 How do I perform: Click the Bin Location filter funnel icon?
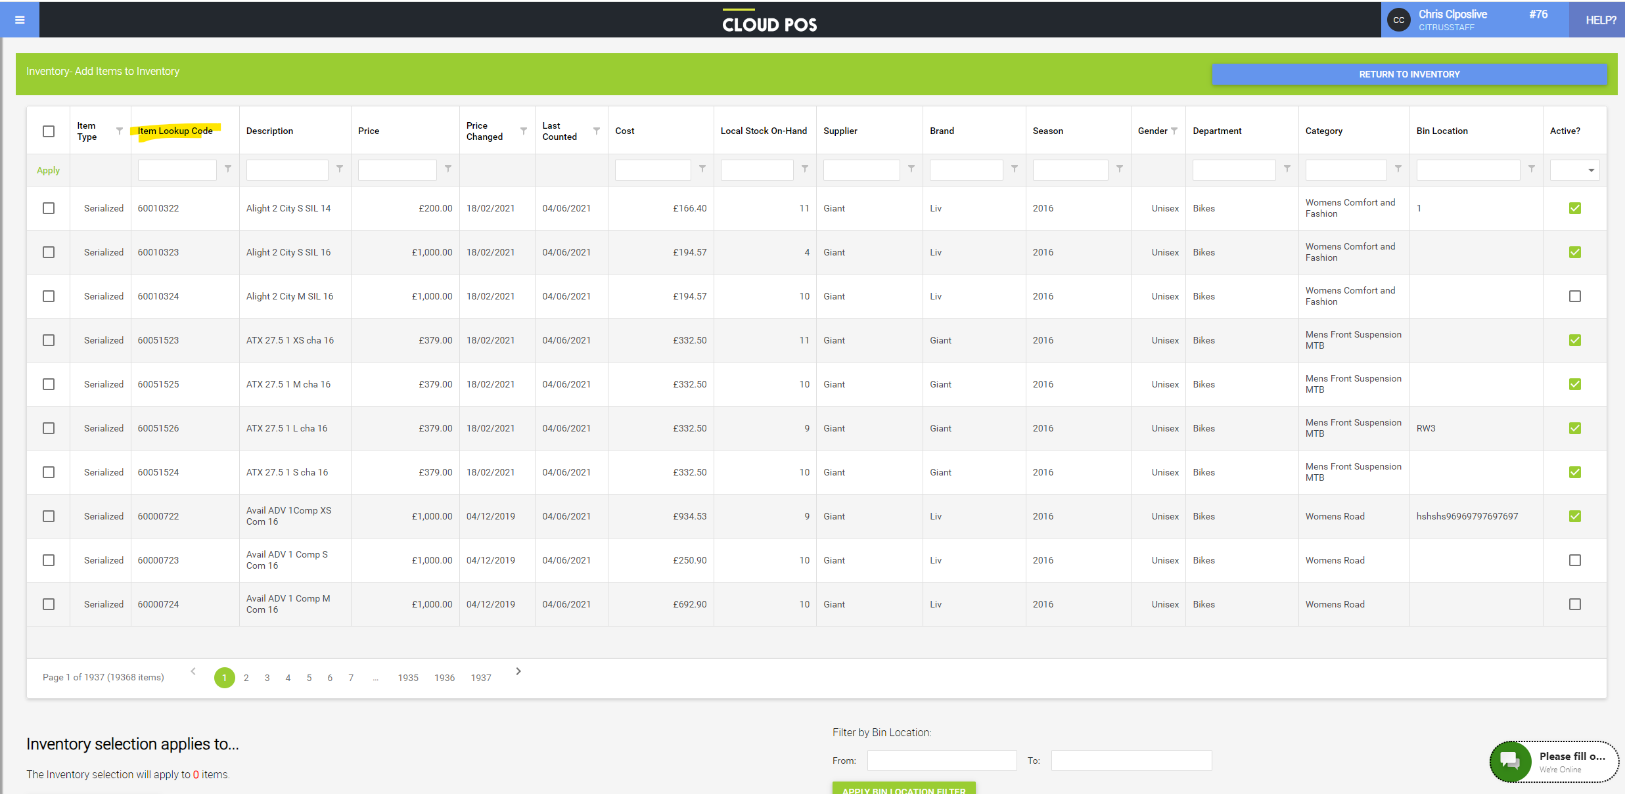pos(1532,169)
